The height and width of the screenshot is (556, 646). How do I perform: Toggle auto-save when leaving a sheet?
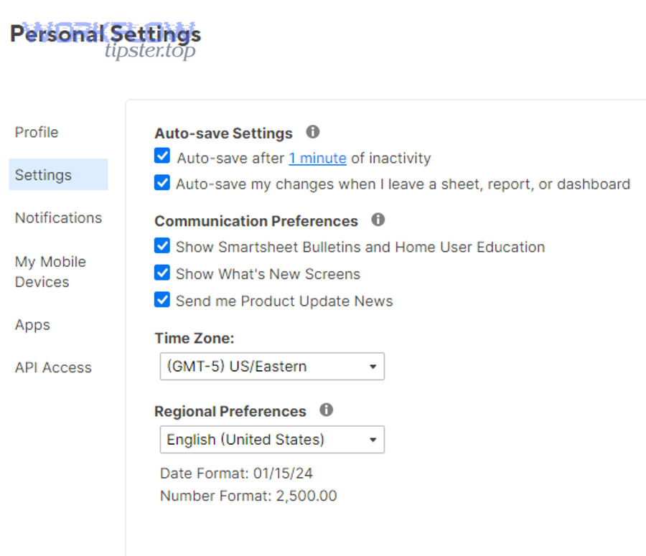161,183
